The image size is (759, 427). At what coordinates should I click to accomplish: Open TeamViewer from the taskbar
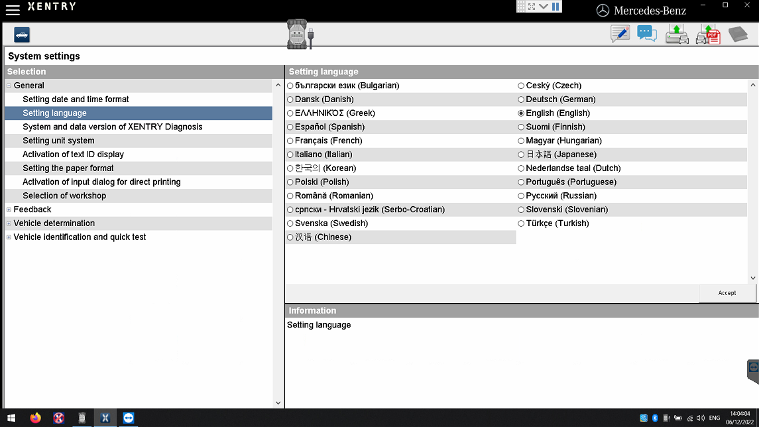point(128,418)
